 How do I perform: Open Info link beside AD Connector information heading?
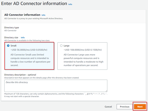point(44,15)
